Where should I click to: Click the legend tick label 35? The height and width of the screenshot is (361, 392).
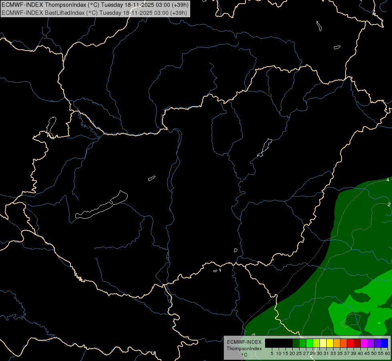340,353
